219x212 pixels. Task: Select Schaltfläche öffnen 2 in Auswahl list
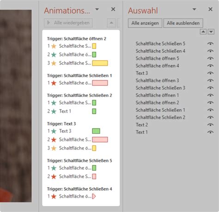click(x=157, y=103)
